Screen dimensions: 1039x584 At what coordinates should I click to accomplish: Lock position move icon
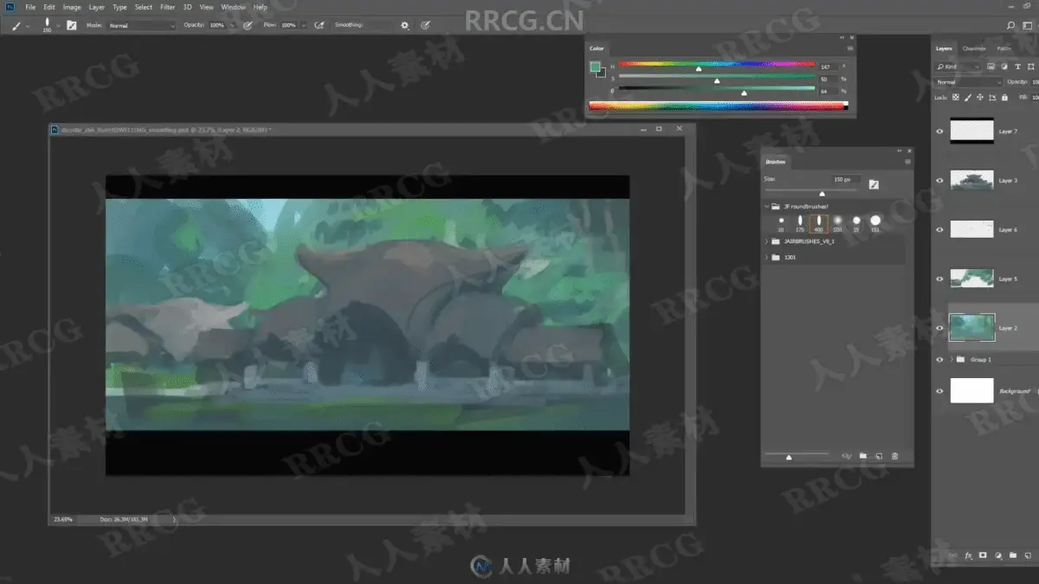pyautogui.click(x=980, y=98)
